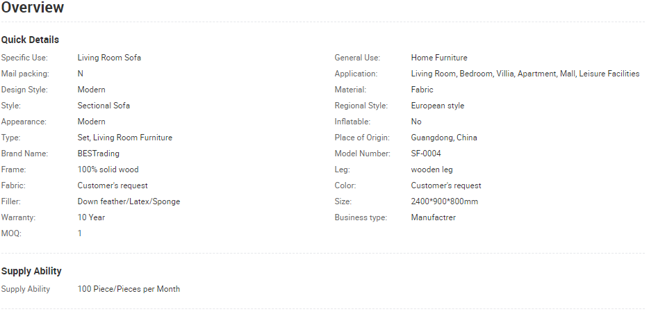The image size is (649, 314).
Task: Click Down feather/Latex/Sponge filler text
Action: coord(129,201)
